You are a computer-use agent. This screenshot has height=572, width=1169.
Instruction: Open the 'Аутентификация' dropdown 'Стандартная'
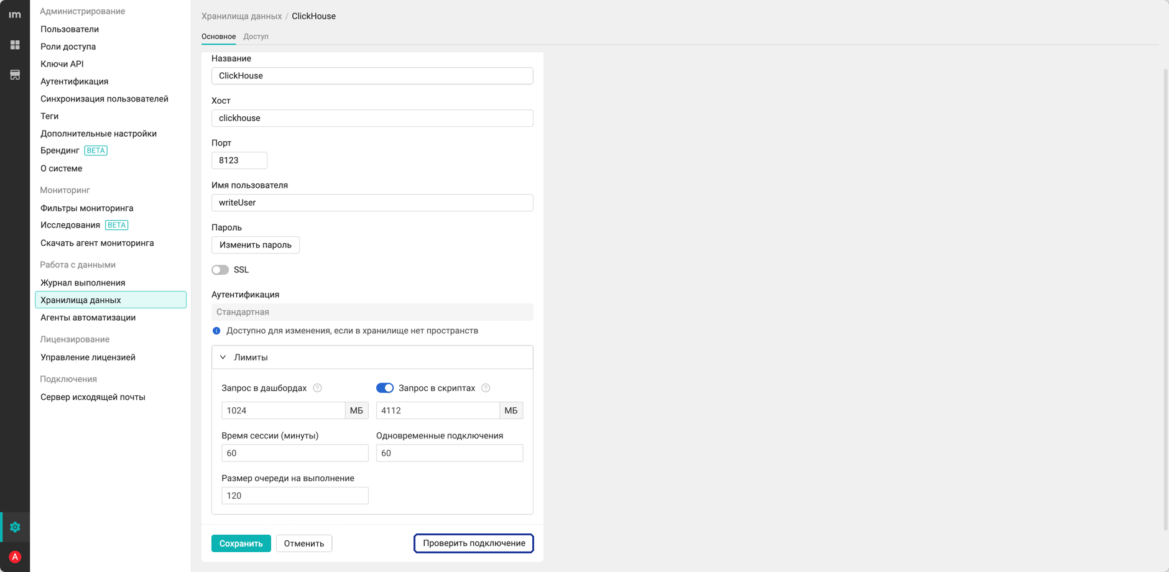[372, 312]
